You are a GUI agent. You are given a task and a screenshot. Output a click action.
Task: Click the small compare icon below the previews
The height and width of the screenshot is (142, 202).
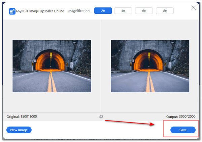tap(101, 116)
